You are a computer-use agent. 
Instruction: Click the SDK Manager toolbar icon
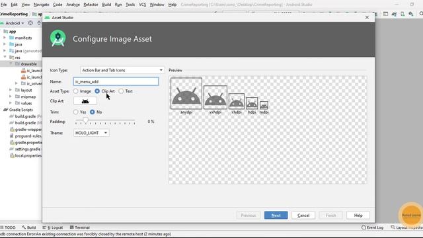point(411,14)
